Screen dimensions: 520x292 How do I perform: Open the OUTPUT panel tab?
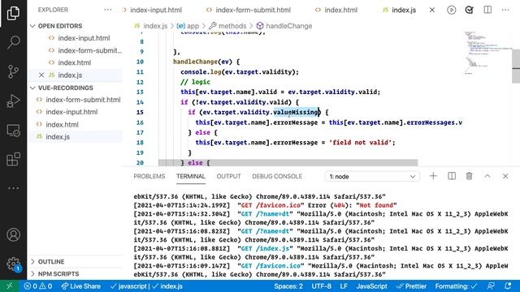(228, 176)
